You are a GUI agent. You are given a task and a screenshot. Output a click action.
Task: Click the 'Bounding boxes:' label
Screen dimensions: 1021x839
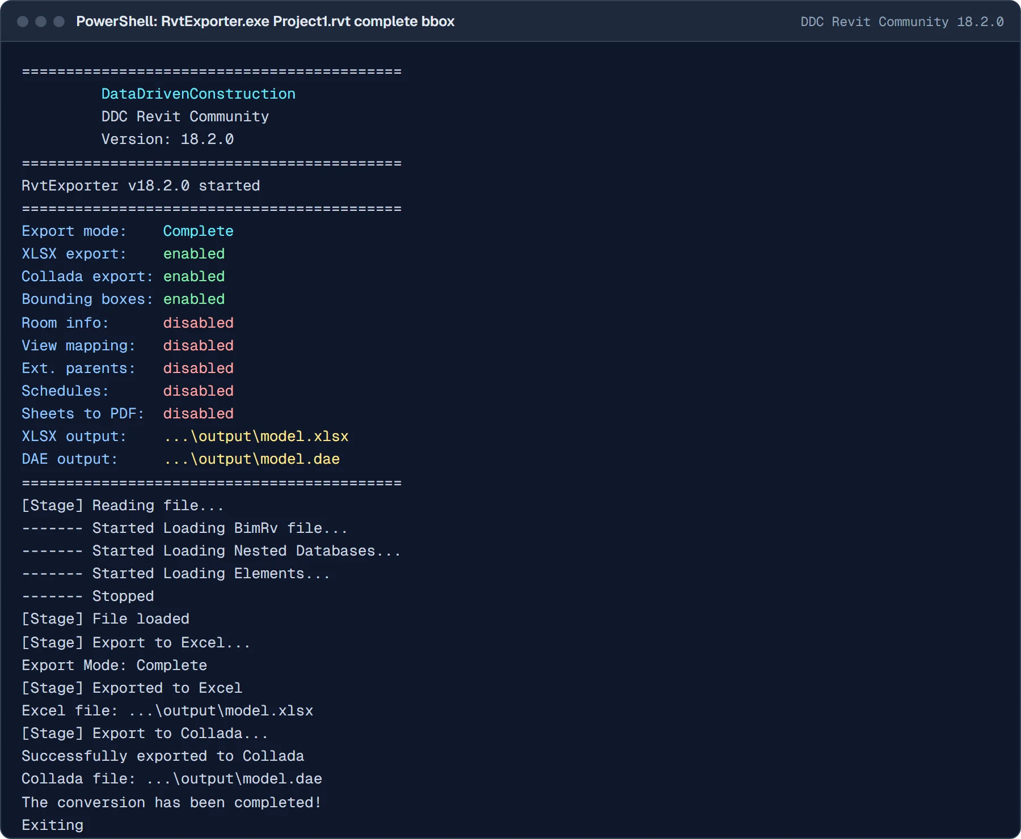pyautogui.click(x=87, y=299)
